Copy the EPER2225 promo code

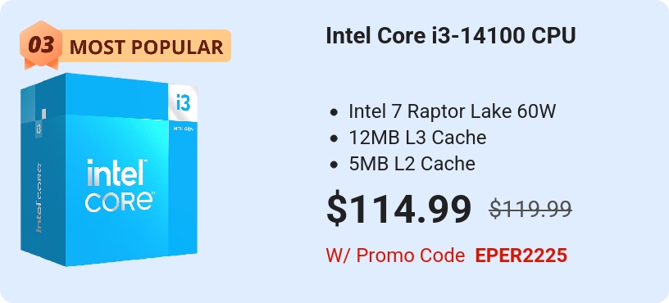coord(521,256)
